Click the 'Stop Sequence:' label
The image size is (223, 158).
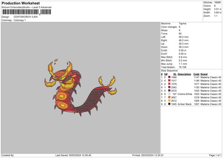click(169, 70)
